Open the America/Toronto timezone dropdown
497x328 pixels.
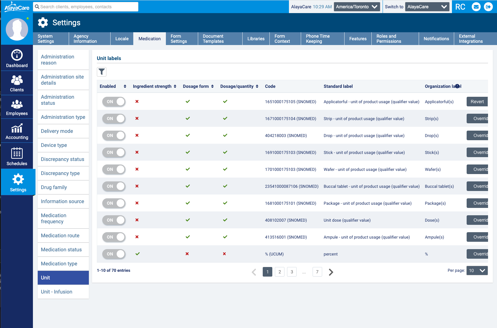(357, 7)
